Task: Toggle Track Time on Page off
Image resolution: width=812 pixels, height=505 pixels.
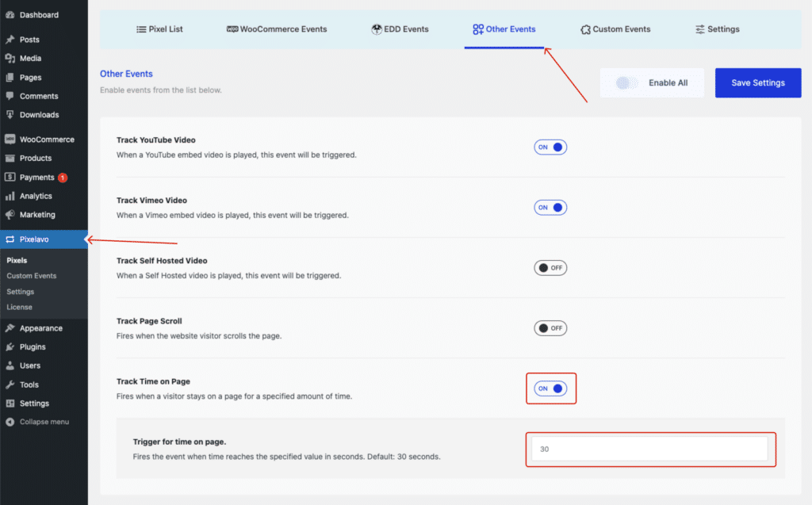Action: click(x=550, y=388)
